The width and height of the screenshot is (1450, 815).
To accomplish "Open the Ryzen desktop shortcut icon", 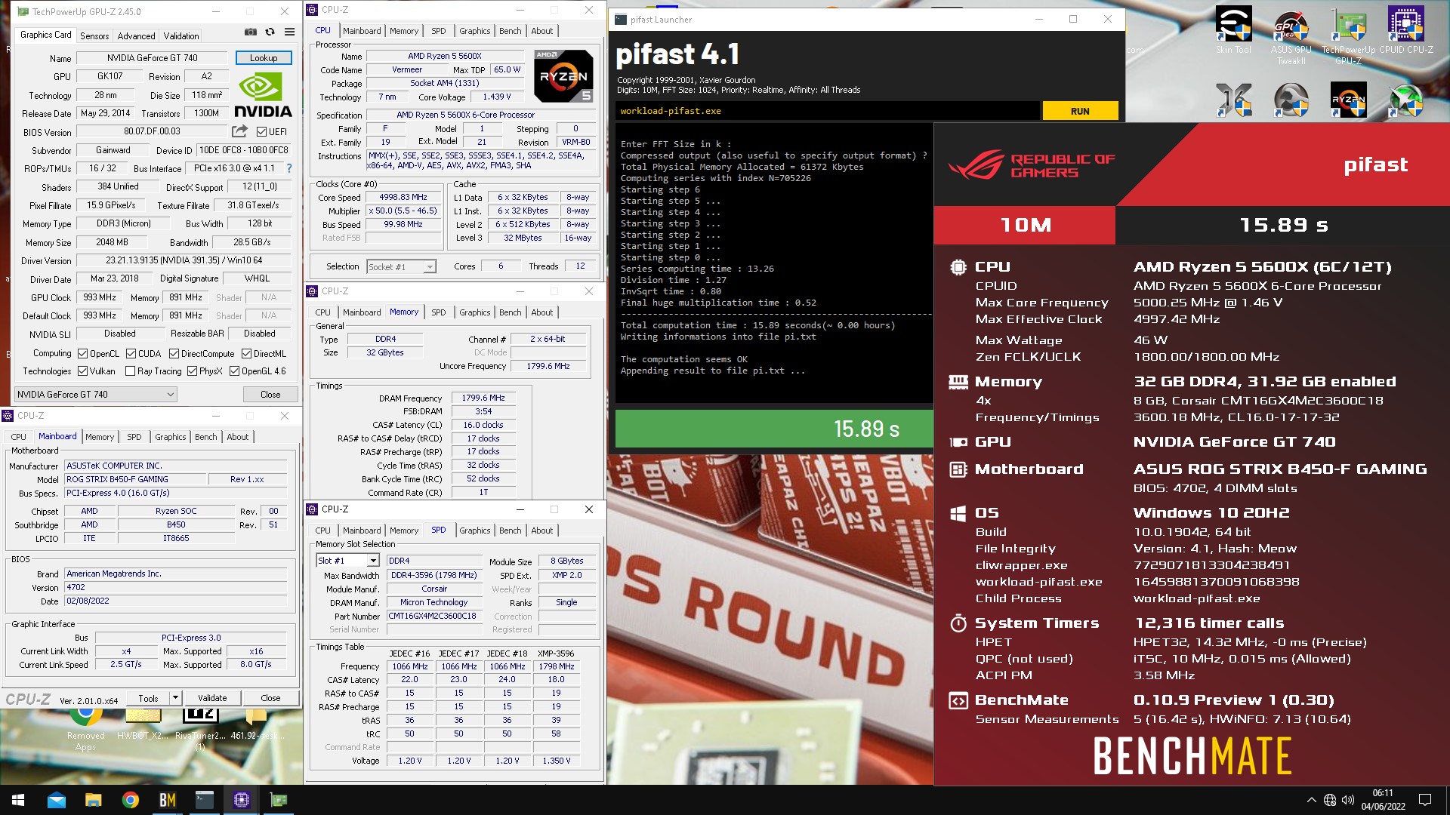I will click(x=1348, y=100).
